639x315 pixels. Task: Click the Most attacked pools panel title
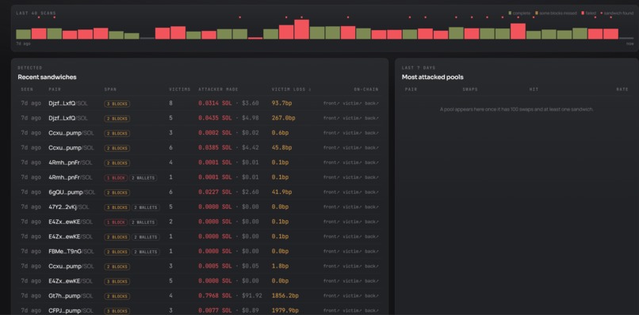click(432, 77)
